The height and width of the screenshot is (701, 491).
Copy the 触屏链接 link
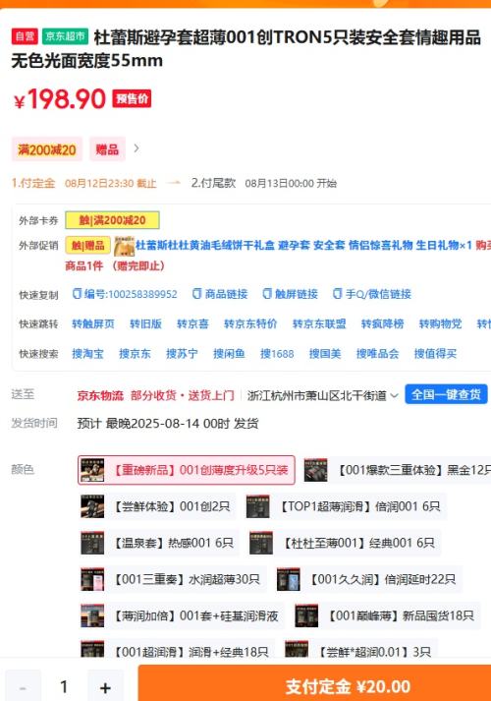click(290, 294)
